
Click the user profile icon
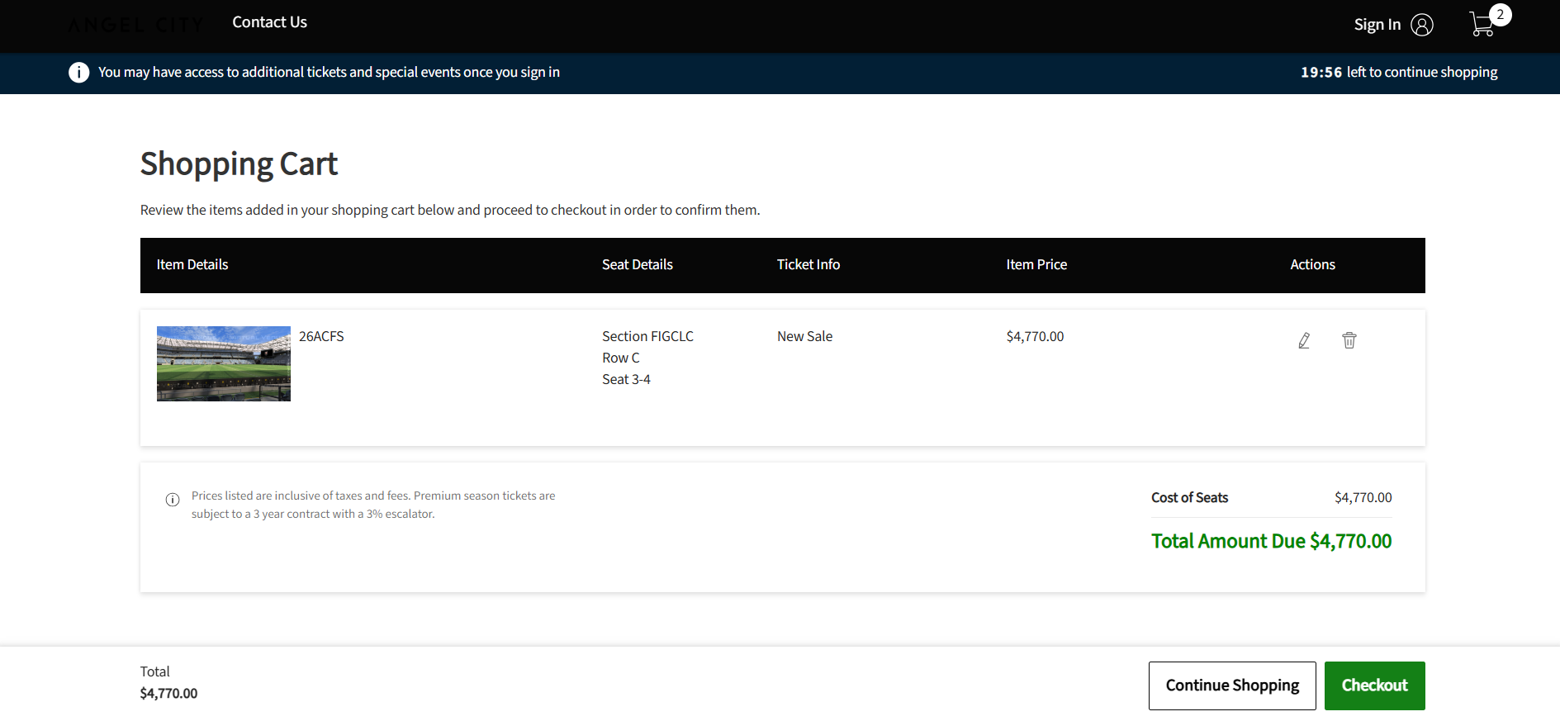(1422, 25)
